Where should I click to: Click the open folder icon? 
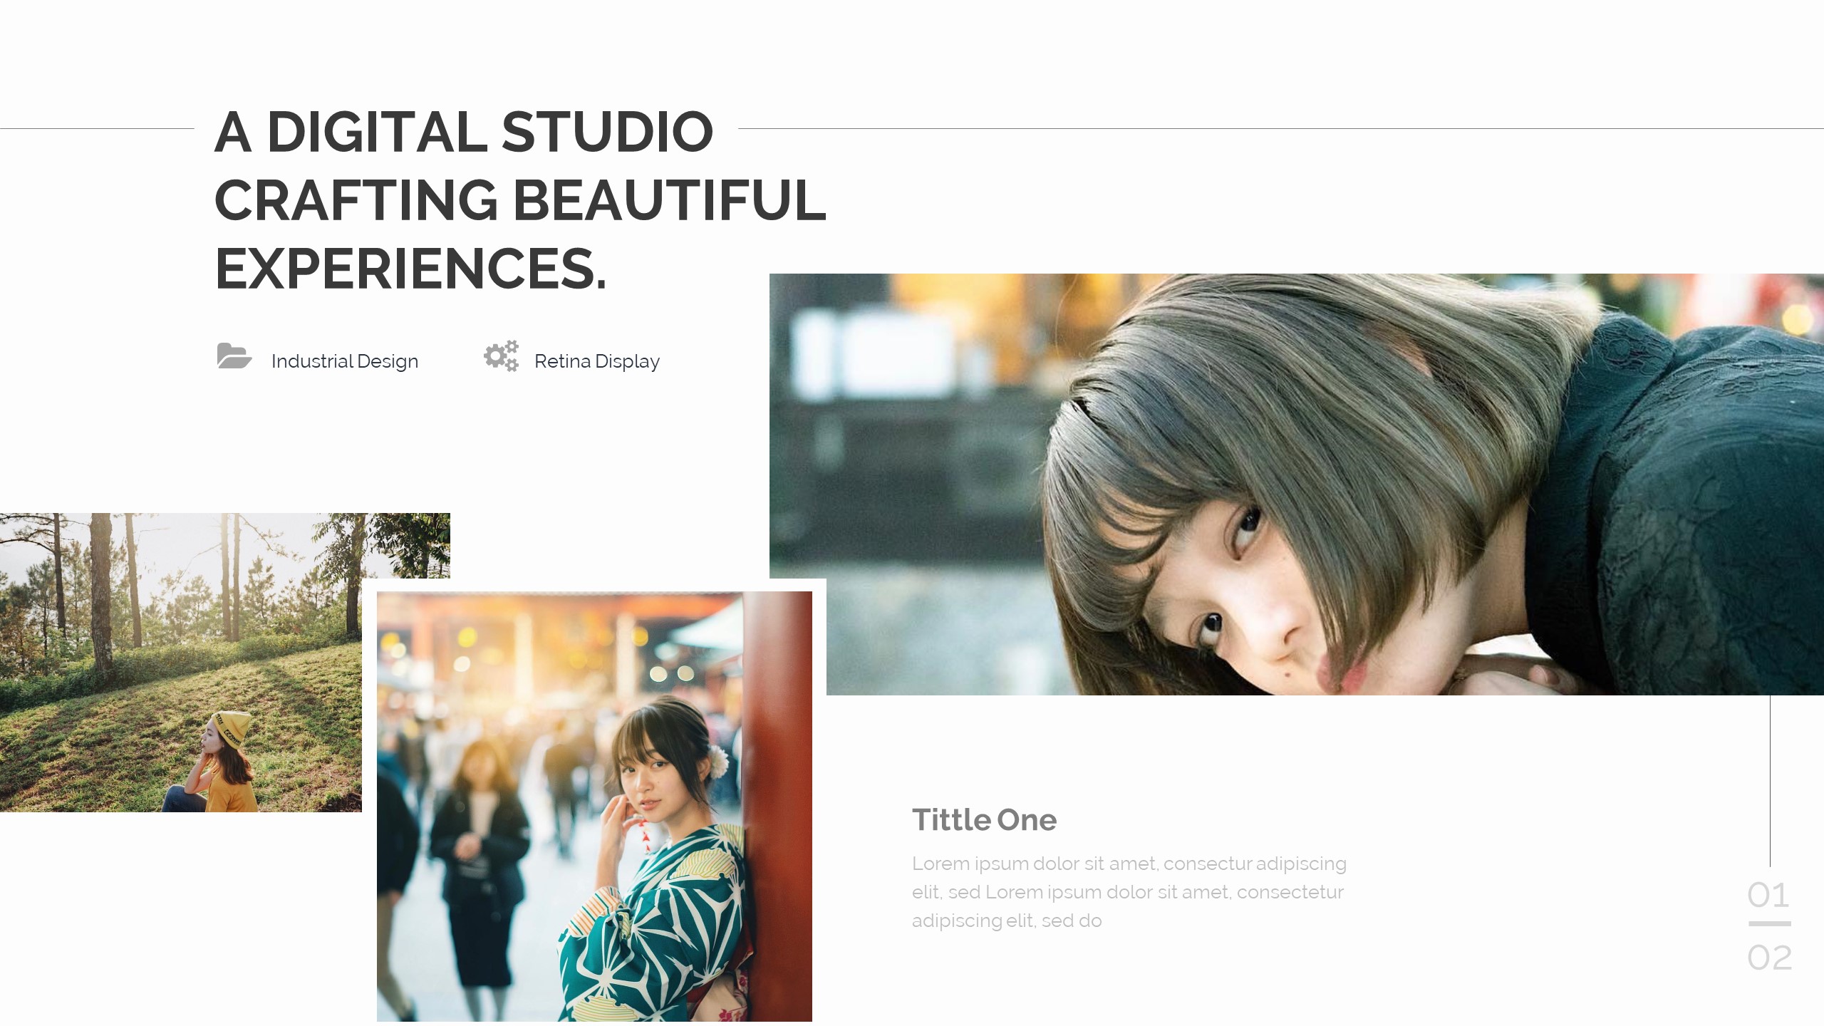[x=234, y=356]
